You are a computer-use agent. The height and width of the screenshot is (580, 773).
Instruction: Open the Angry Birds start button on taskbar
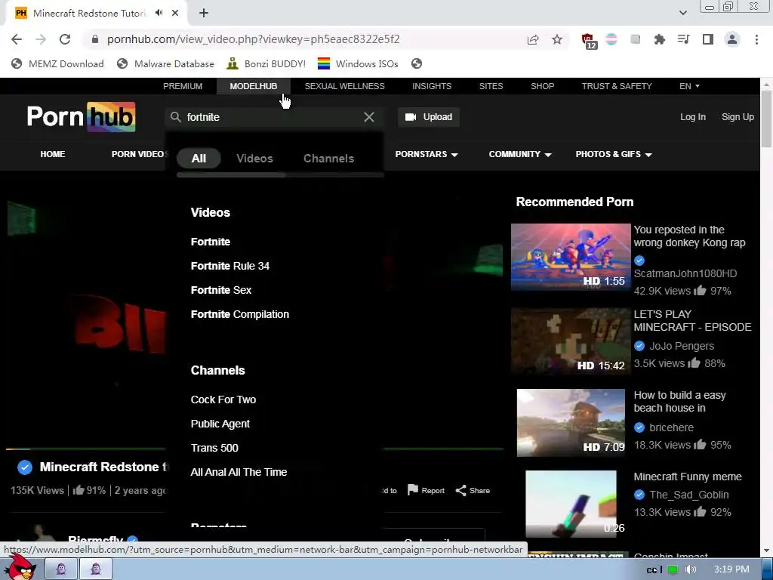point(21,567)
